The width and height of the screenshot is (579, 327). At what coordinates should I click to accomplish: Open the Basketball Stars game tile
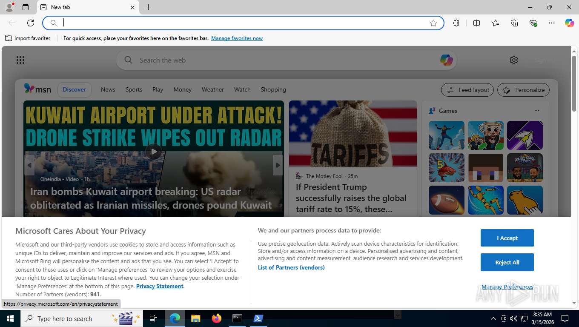(525, 168)
